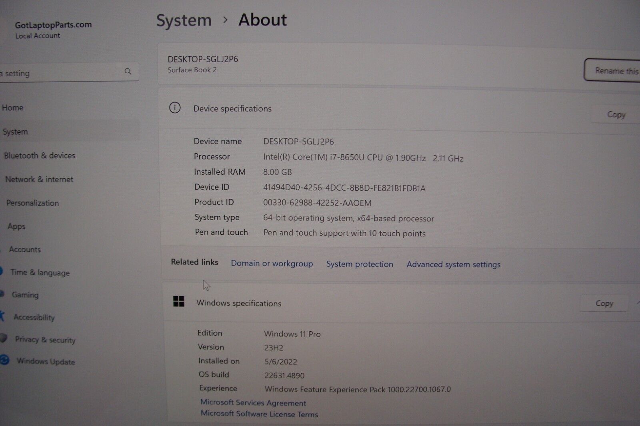This screenshot has height=426, width=640.
Task: Copy the Windows specifications
Action: 604,303
